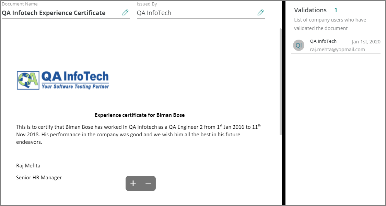This screenshot has height=206, width=386.
Task: Click the Document Name field text
Action: [54, 13]
